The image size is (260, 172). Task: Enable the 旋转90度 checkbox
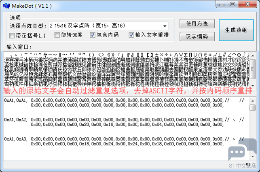pos(57,35)
